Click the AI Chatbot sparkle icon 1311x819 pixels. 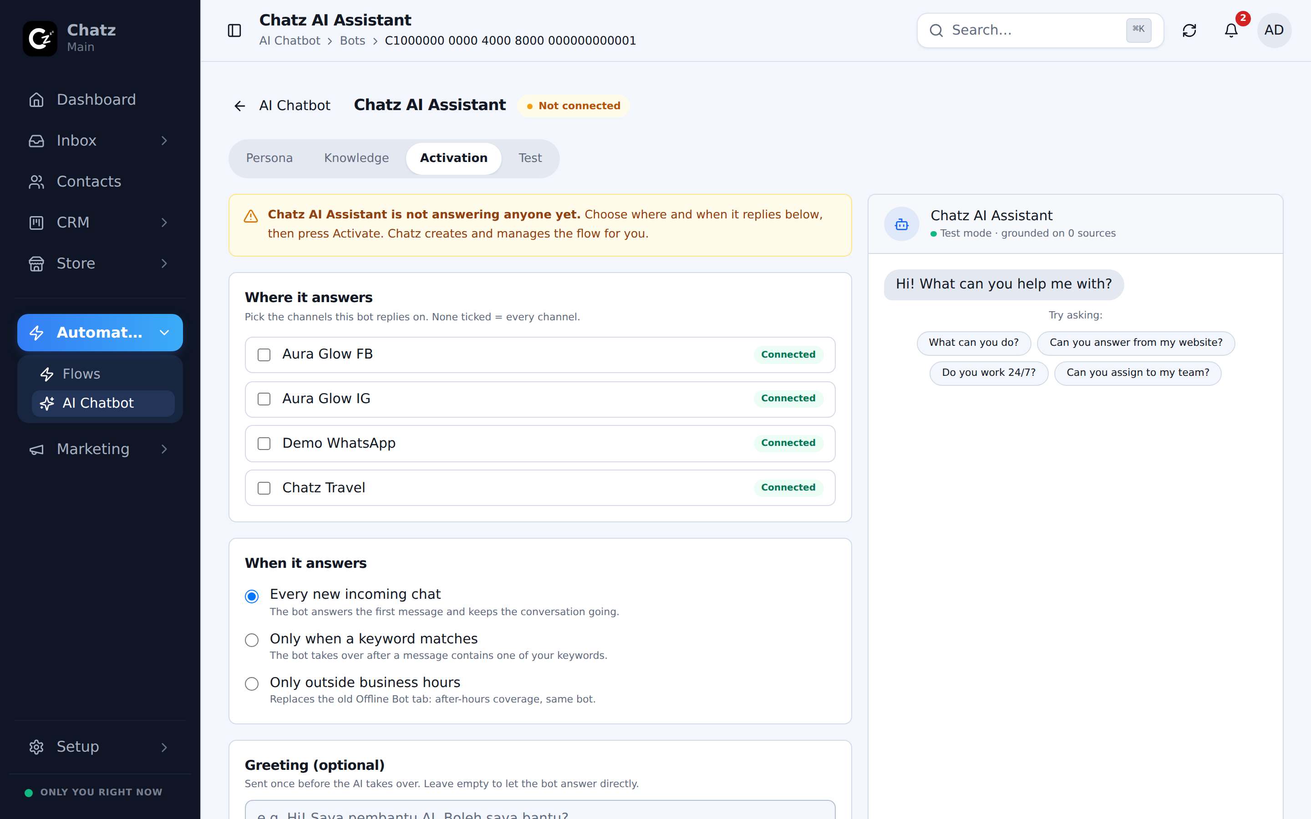tap(47, 404)
